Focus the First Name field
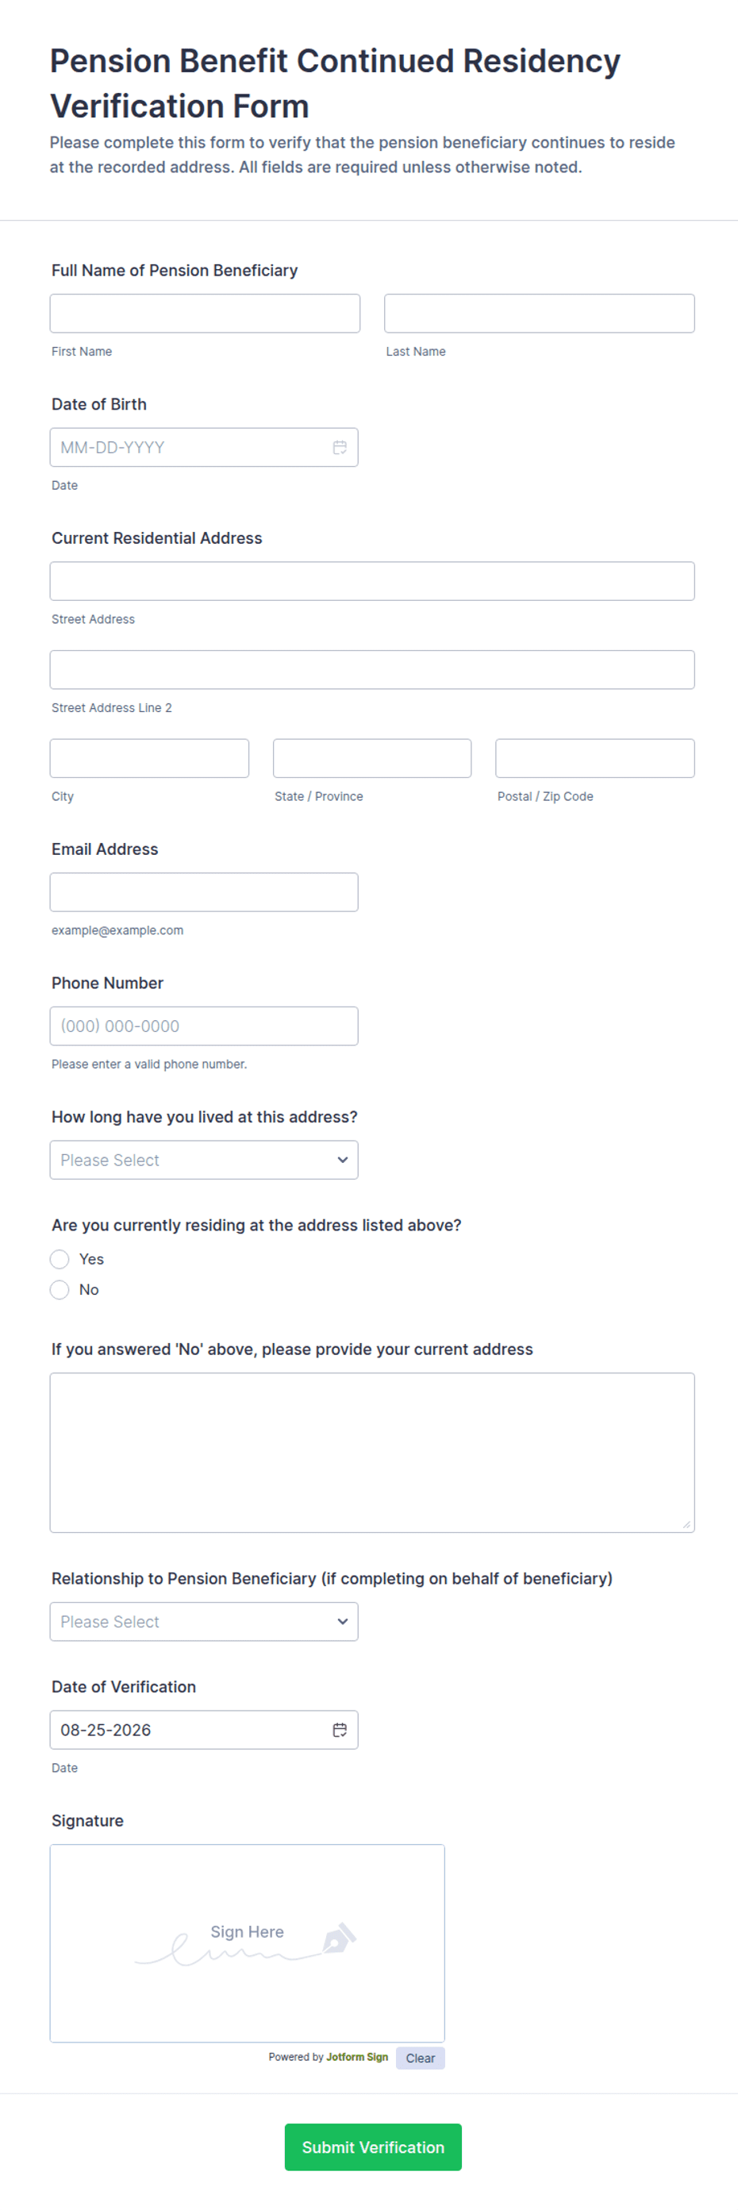This screenshot has height=2210, width=738. [x=205, y=313]
